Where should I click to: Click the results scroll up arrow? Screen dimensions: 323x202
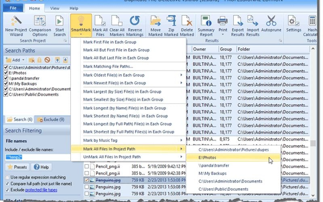(x=313, y=49)
